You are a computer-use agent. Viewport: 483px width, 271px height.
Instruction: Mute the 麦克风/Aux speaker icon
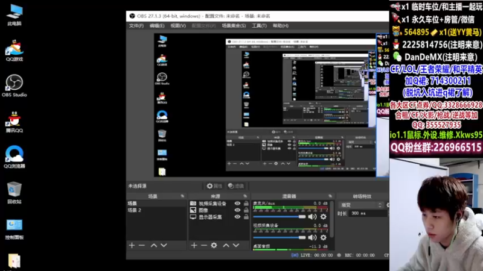[312, 217]
